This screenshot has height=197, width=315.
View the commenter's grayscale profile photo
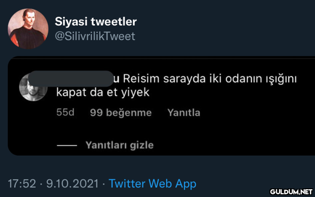click(33, 88)
